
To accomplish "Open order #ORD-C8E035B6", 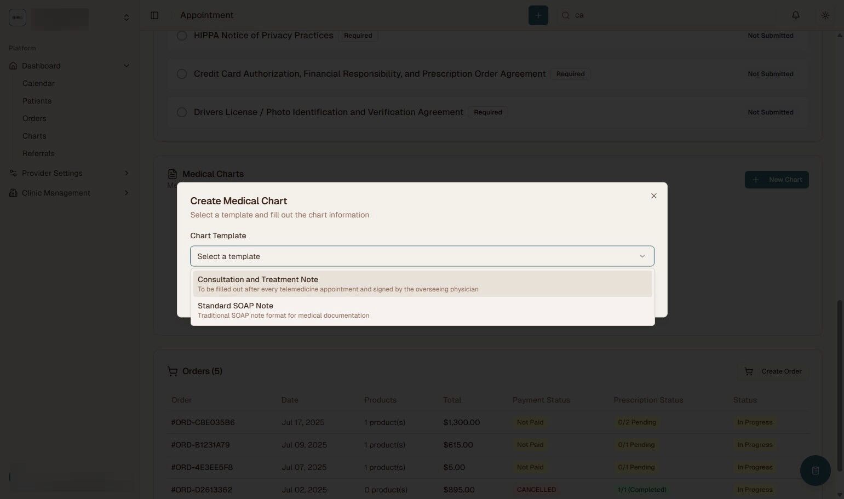I will point(203,422).
